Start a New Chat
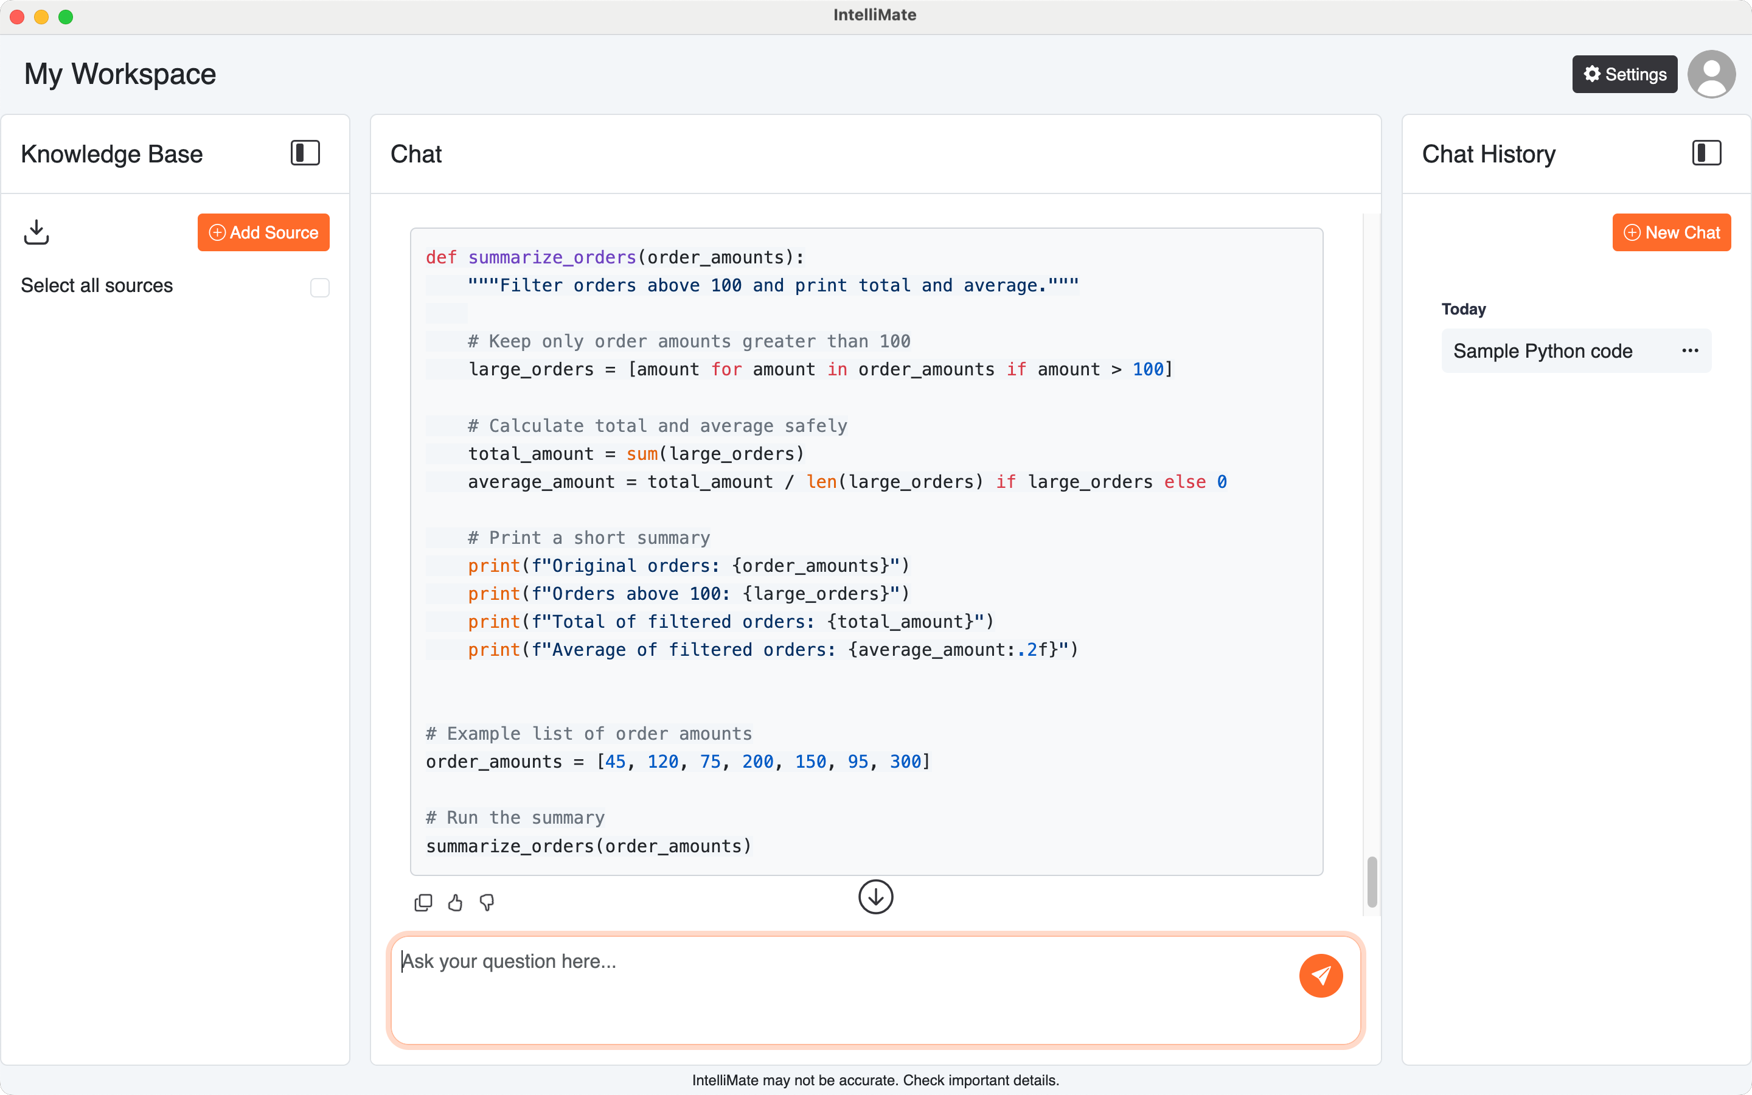 coord(1671,232)
